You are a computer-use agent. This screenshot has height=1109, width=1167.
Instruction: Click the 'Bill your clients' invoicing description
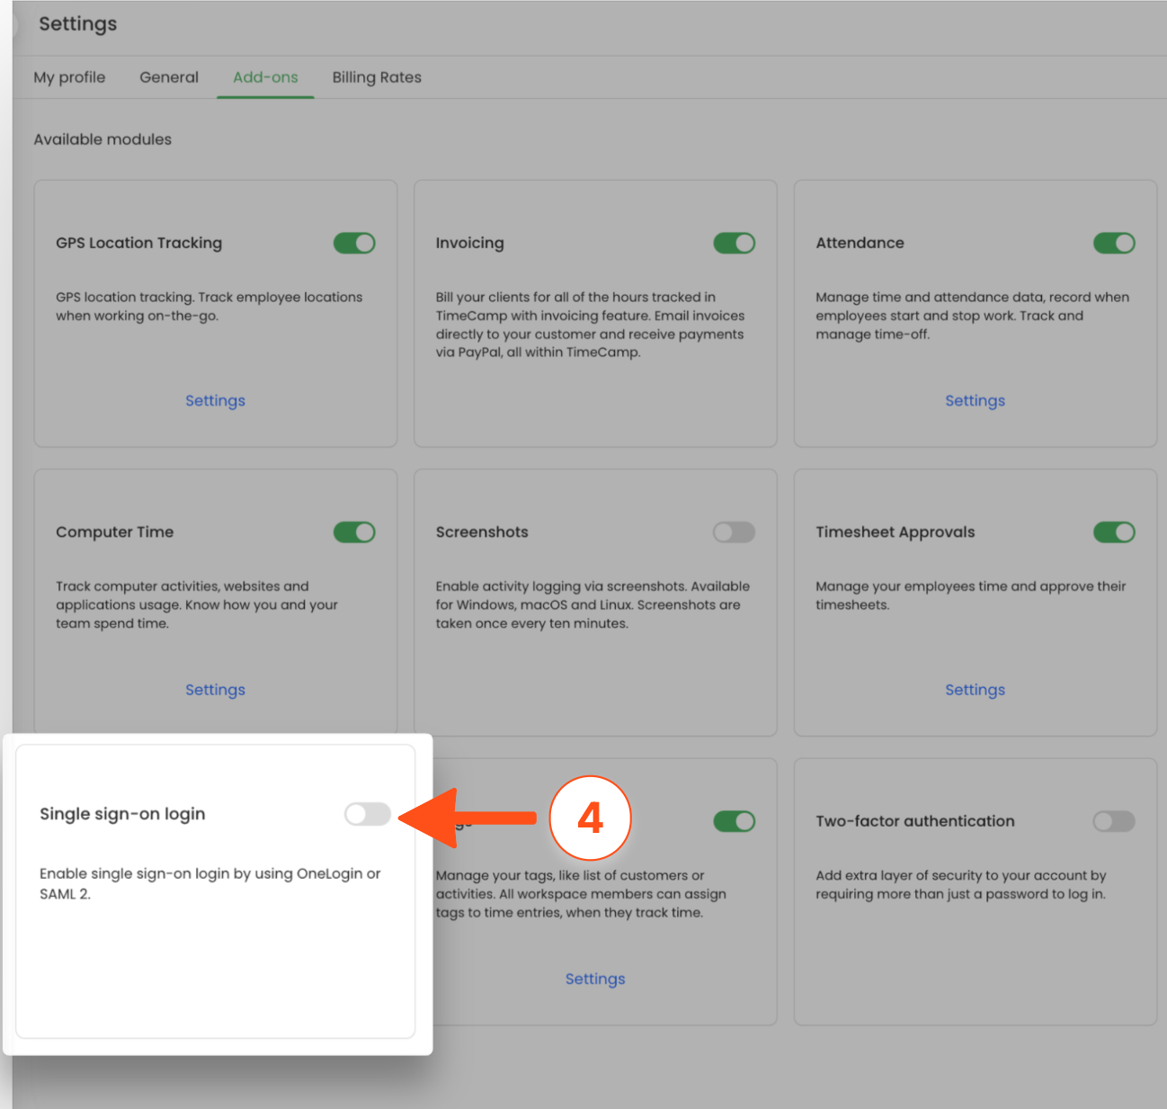click(590, 325)
